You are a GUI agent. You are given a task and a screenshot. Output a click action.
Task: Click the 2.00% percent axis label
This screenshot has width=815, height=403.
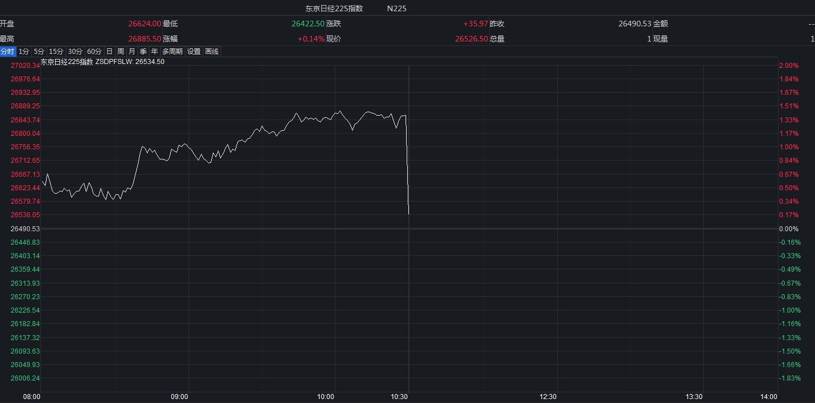(789, 65)
